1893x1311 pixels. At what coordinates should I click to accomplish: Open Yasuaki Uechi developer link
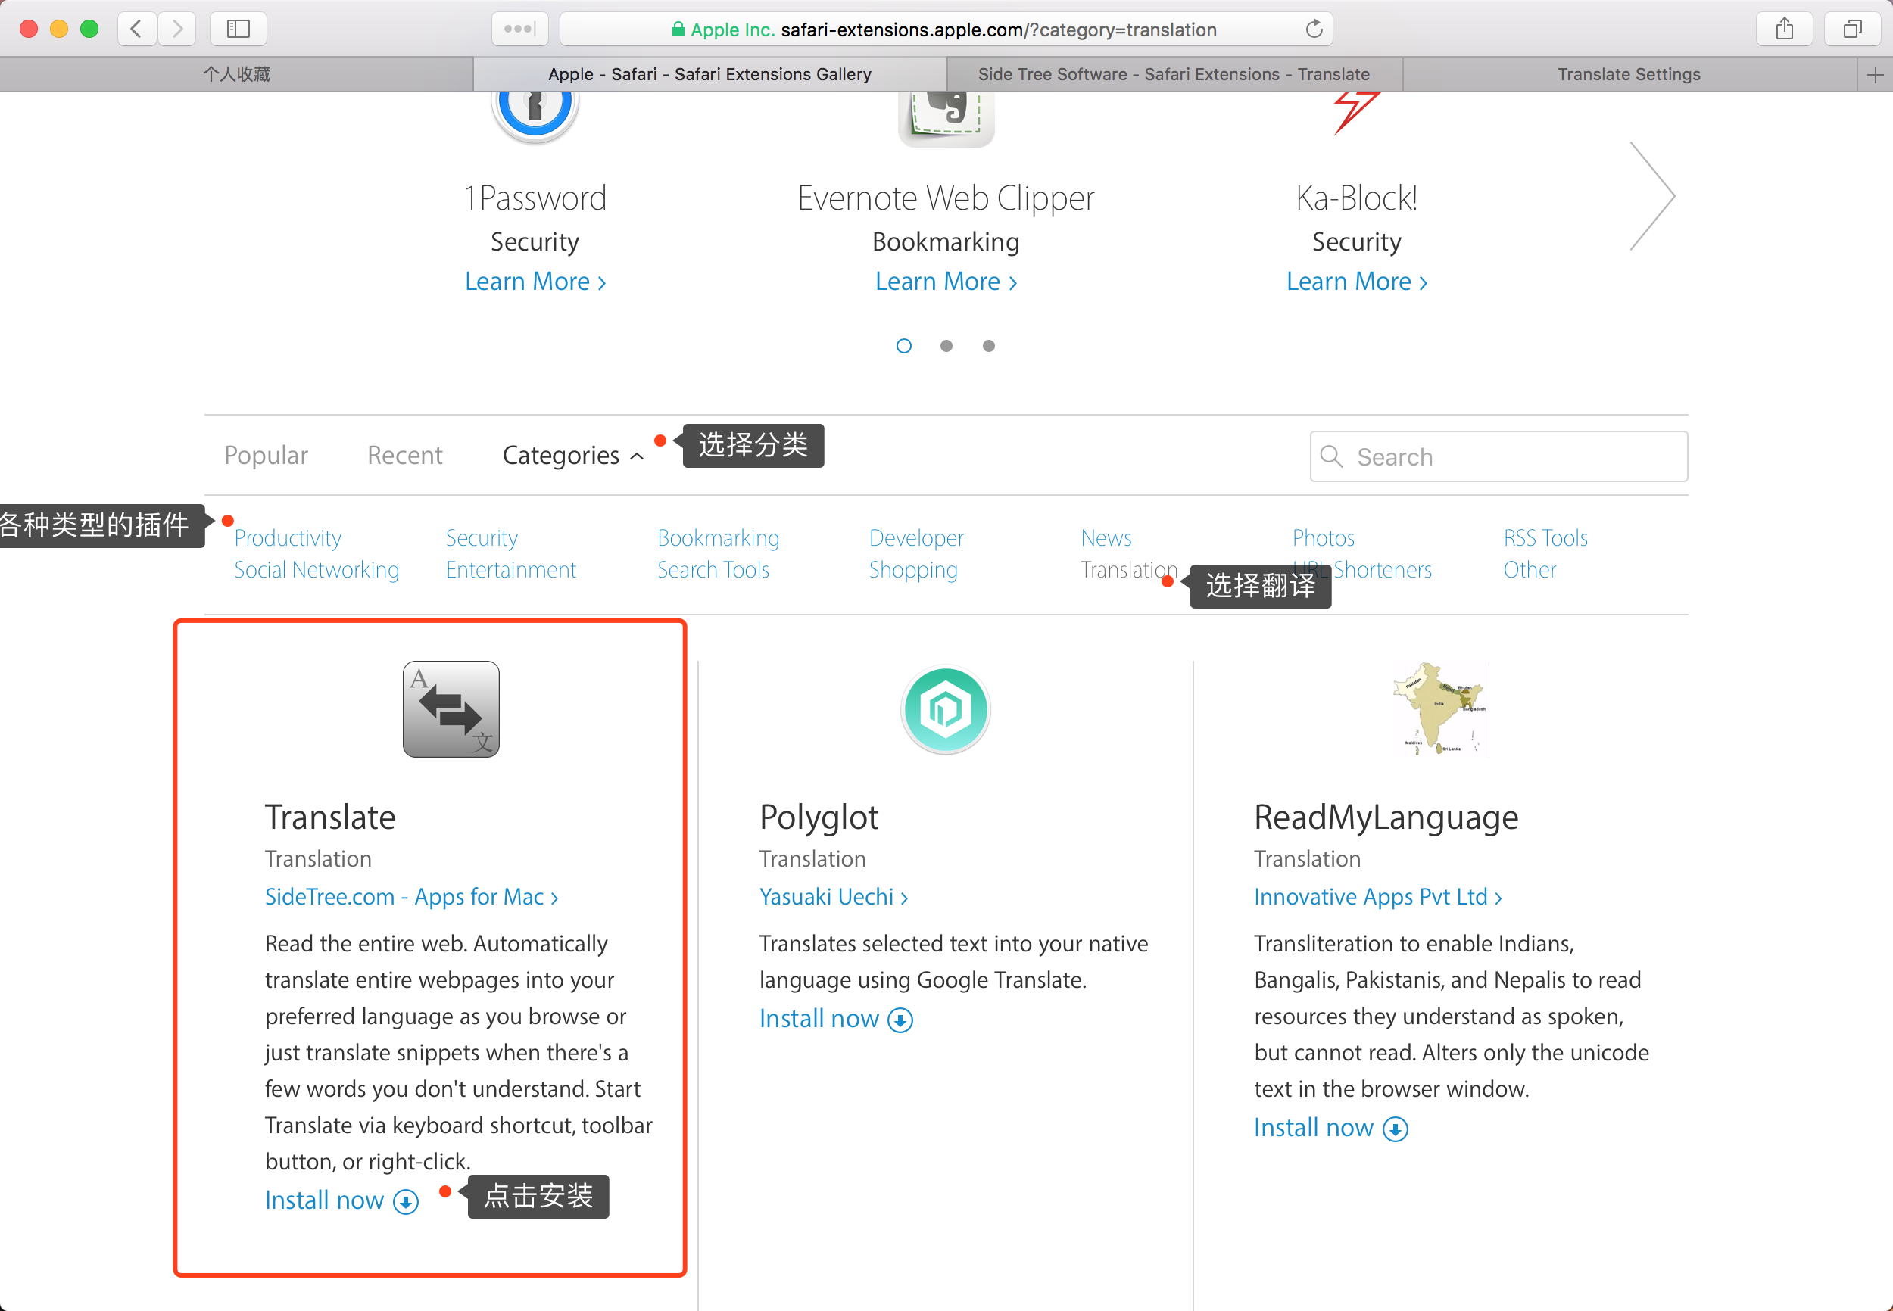[x=833, y=897]
